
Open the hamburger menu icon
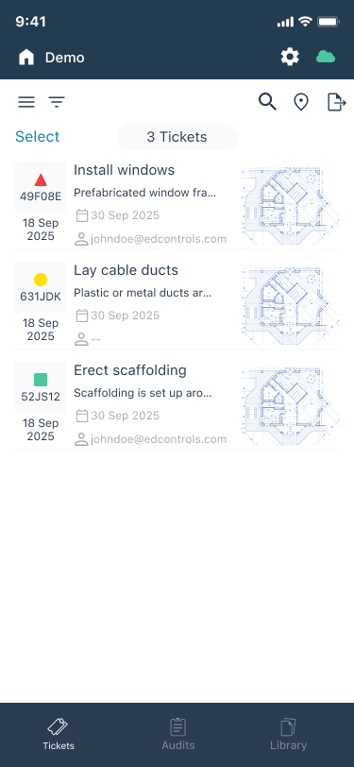tap(26, 102)
